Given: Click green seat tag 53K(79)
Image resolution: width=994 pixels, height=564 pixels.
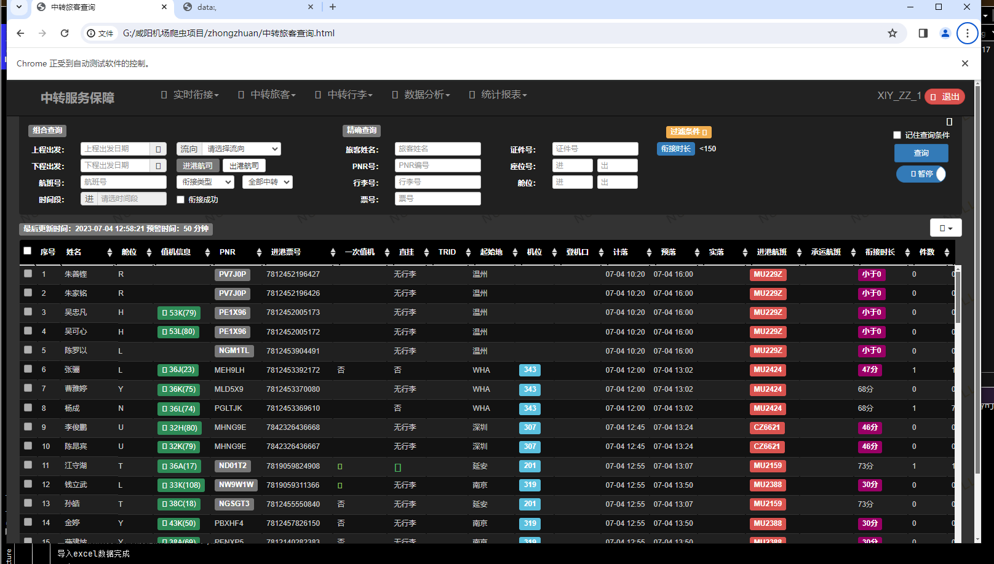Looking at the screenshot, I should pos(179,312).
